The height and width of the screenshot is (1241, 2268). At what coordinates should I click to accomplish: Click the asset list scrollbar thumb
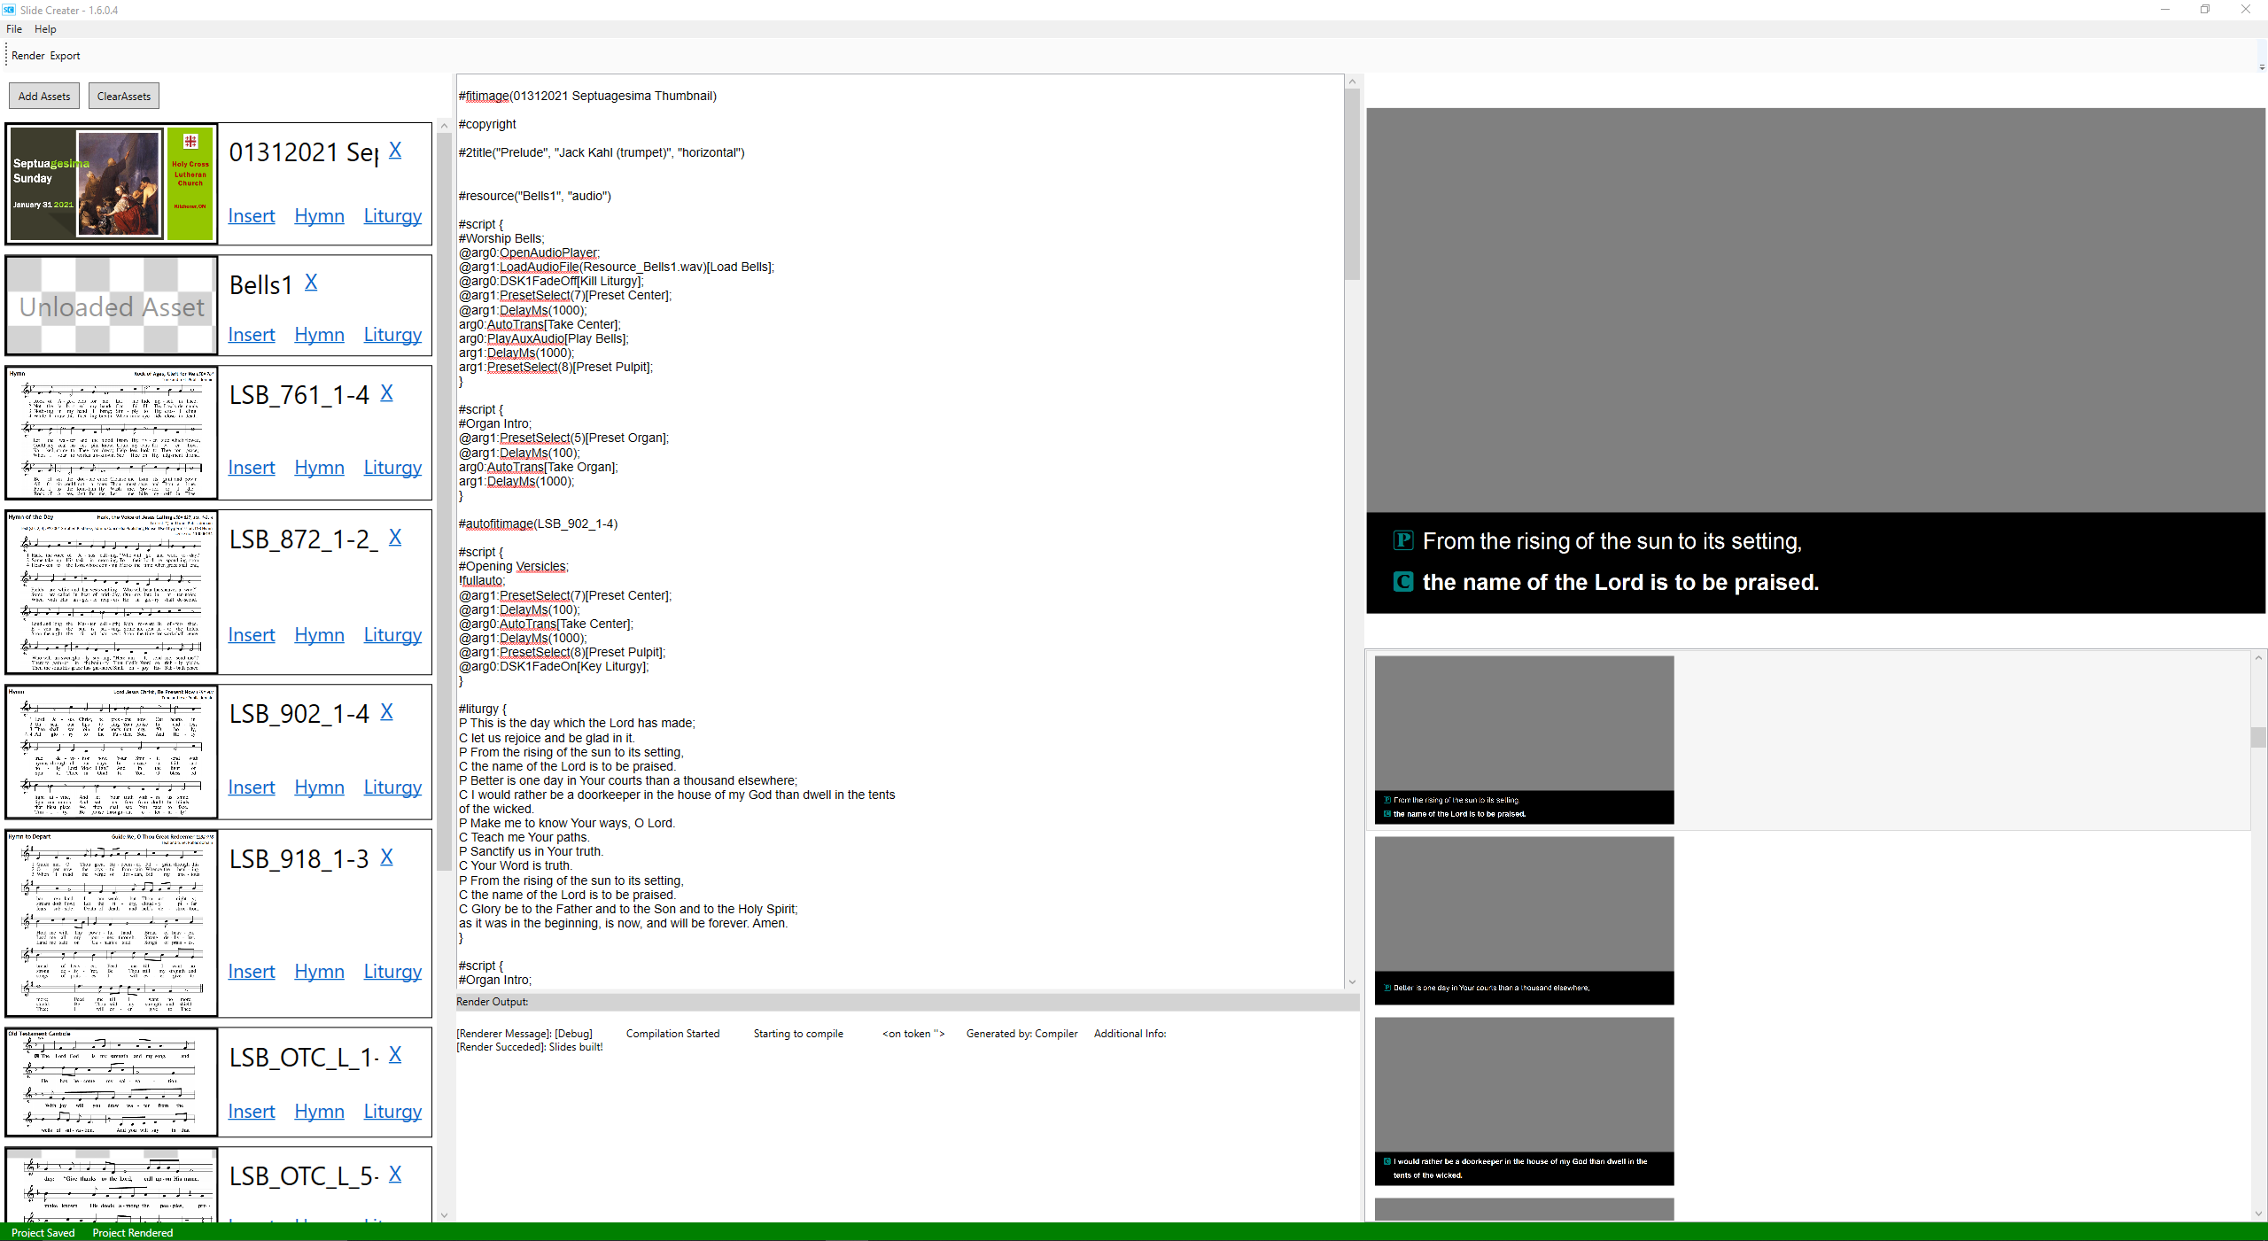(444, 500)
